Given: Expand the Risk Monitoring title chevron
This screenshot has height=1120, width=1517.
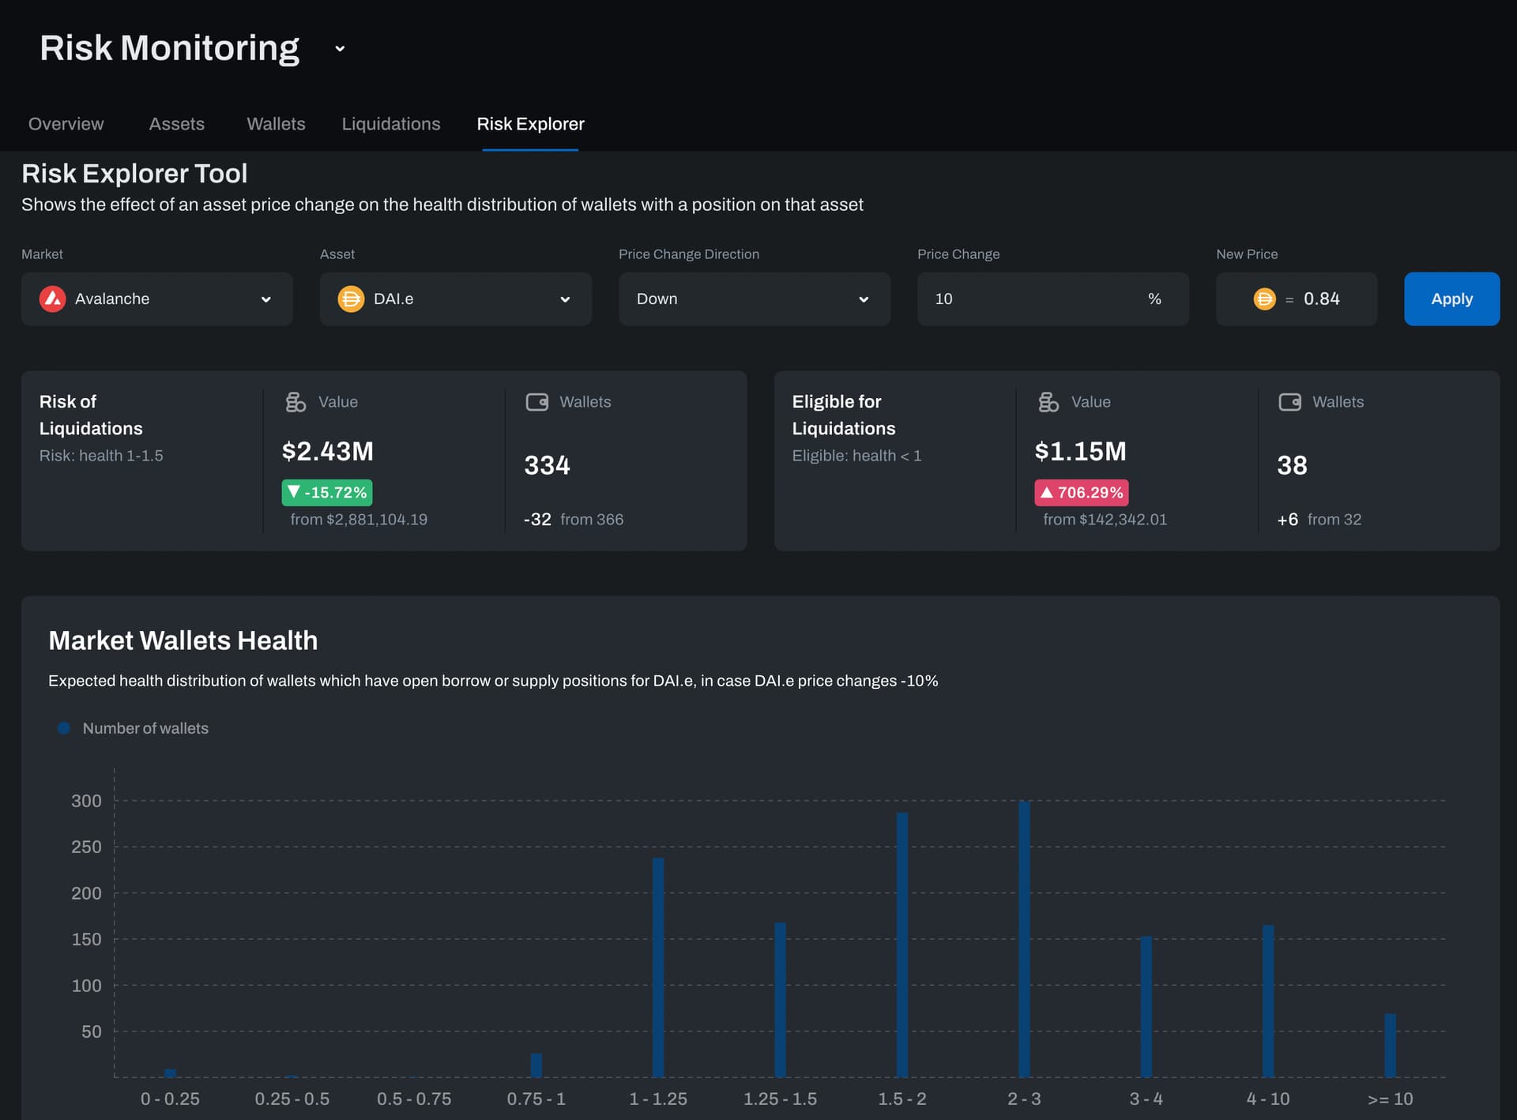Looking at the screenshot, I should click(x=340, y=49).
